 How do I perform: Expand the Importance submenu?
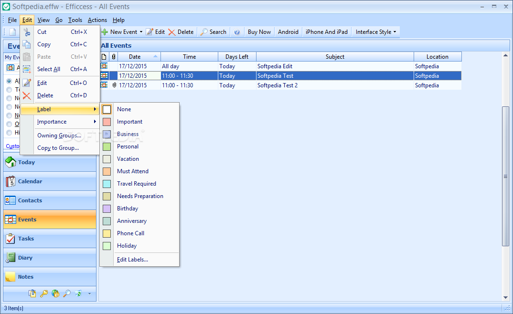pyautogui.click(x=60, y=122)
